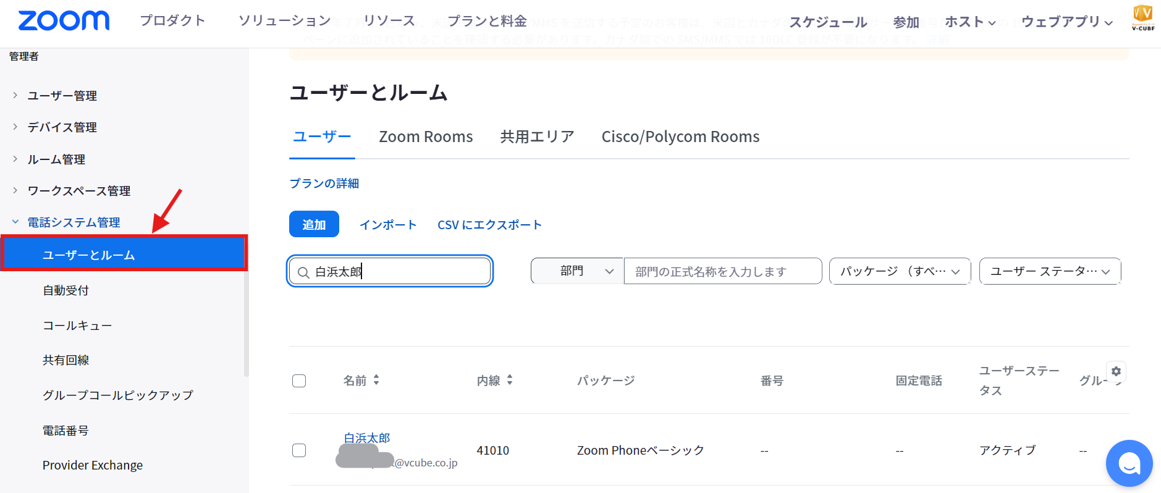The width and height of the screenshot is (1161, 493).
Task: Check the 白浜太郎 row checkbox
Action: (299, 450)
